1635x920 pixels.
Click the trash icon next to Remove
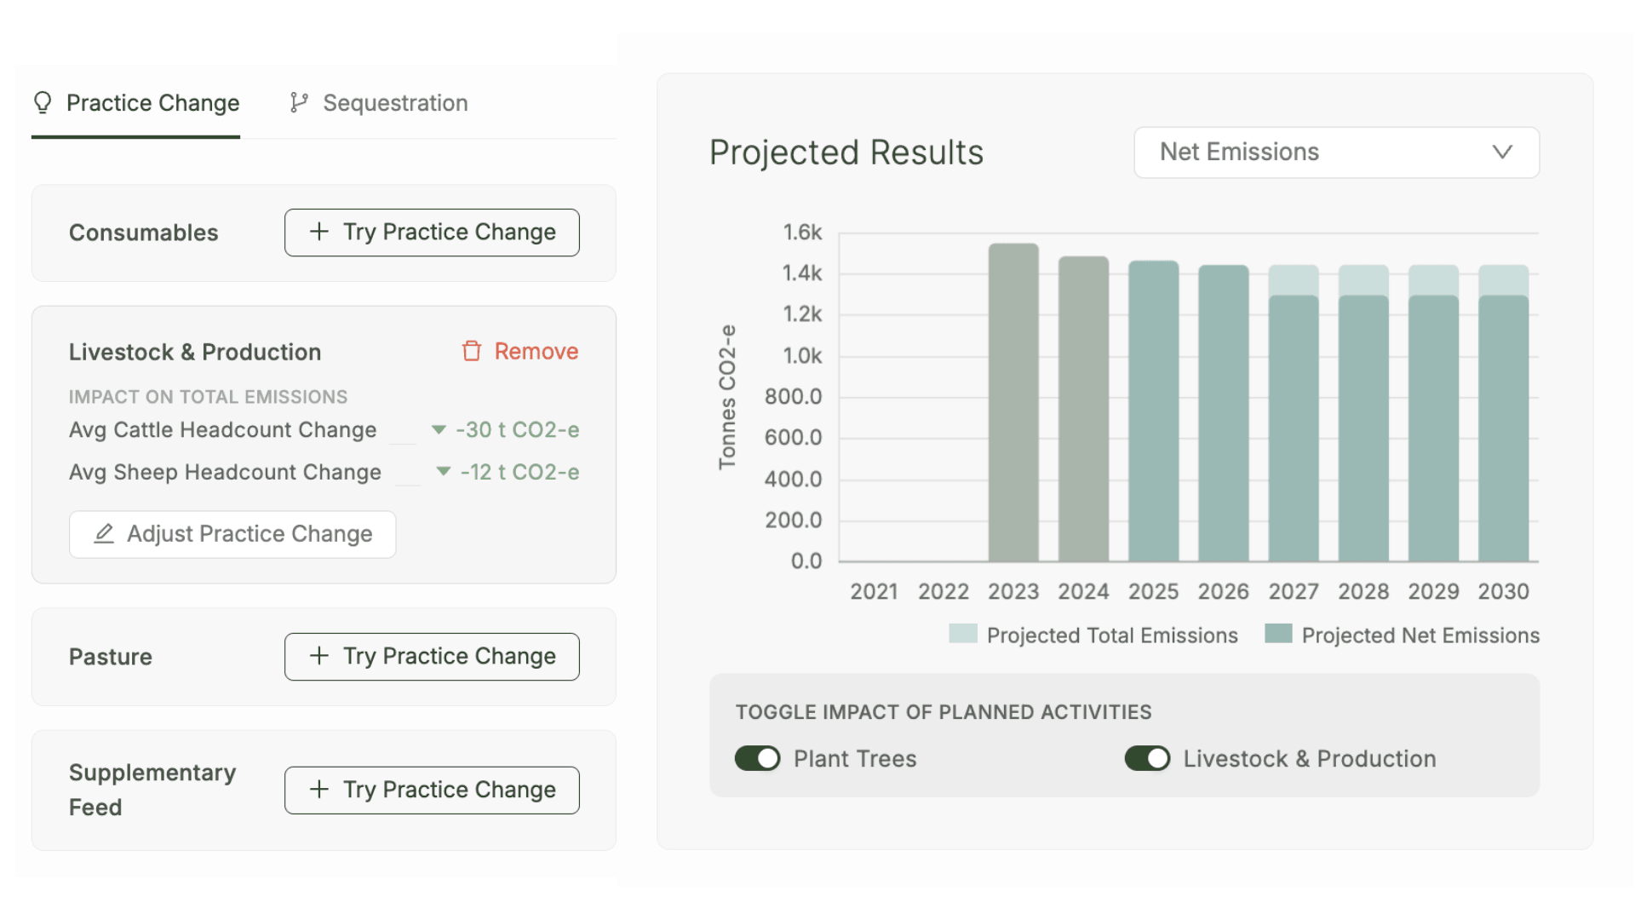point(472,351)
